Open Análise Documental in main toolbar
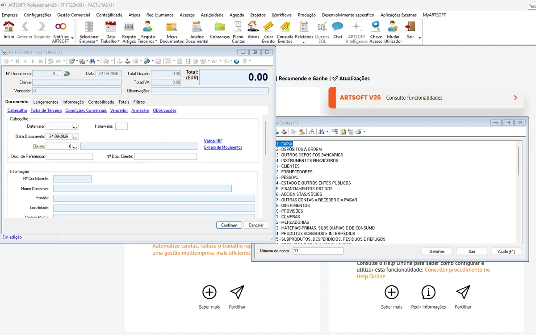Image resolution: width=536 pixels, height=335 pixels. (x=197, y=32)
